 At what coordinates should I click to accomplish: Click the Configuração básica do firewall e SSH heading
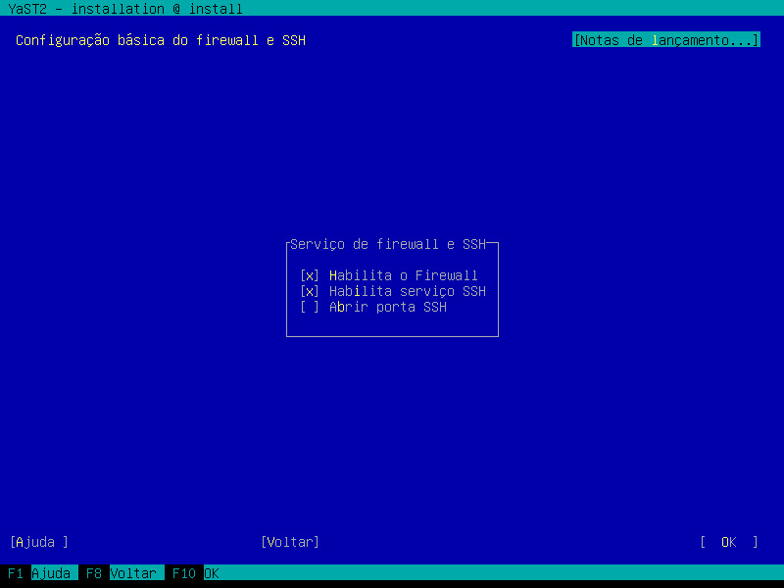click(161, 40)
